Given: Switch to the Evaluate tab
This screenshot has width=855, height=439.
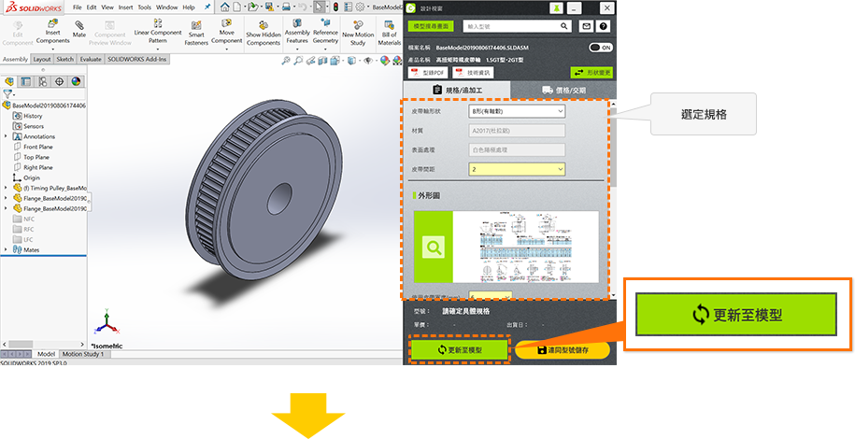Looking at the screenshot, I should tap(91, 59).
